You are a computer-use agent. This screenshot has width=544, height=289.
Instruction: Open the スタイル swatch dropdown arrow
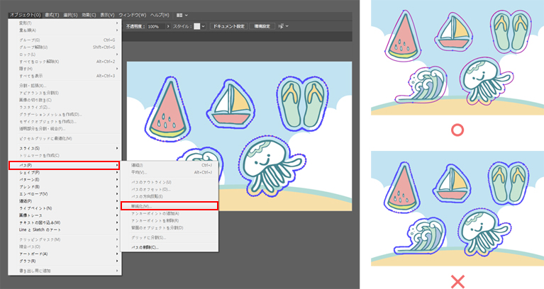pyautogui.click(x=204, y=25)
